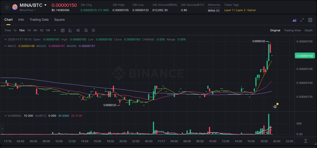Image resolution: width=317 pixels, height=148 pixels.
Task: Switch to the Depth view
Action: click(x=309, y=30)
